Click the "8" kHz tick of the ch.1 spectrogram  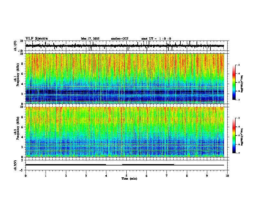23,64
